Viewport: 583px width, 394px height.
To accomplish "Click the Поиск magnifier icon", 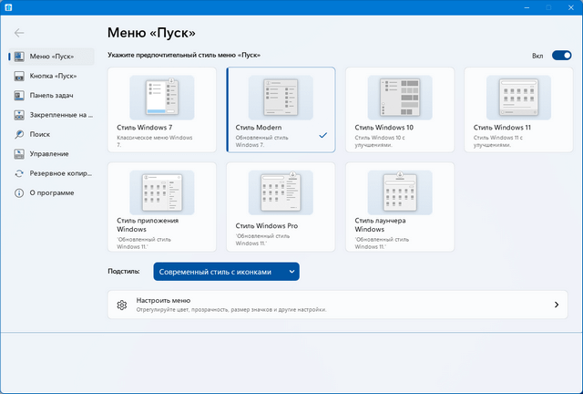I will click(19, 135).
